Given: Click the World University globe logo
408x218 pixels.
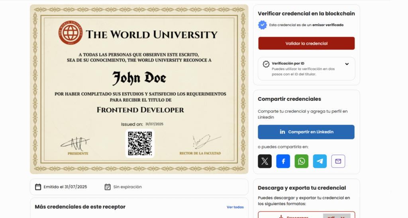Looking at the screenshot, I should (x=71, y=33).
